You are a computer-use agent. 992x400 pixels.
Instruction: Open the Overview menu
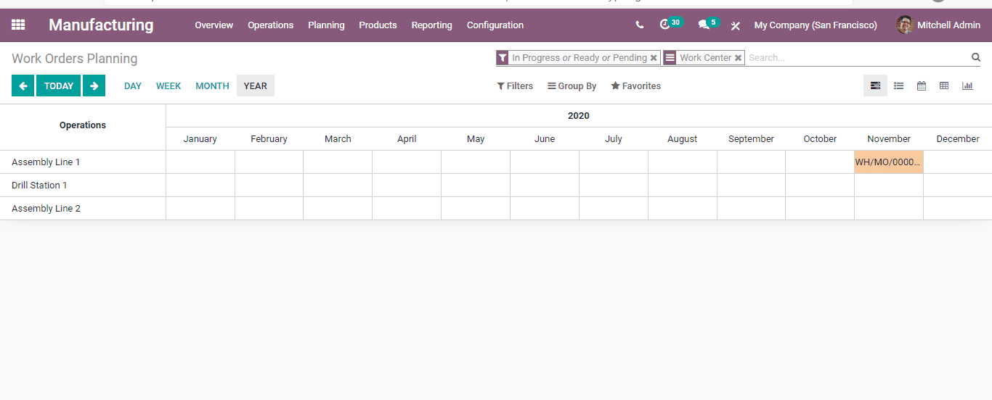(x=214, y=25)
